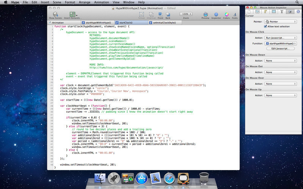Image resolution: width=303 pixels, height=189 pixels.
Task: Click the hypeDocument.getElementById(id) comment line
Action: click(x=112, y=59)
